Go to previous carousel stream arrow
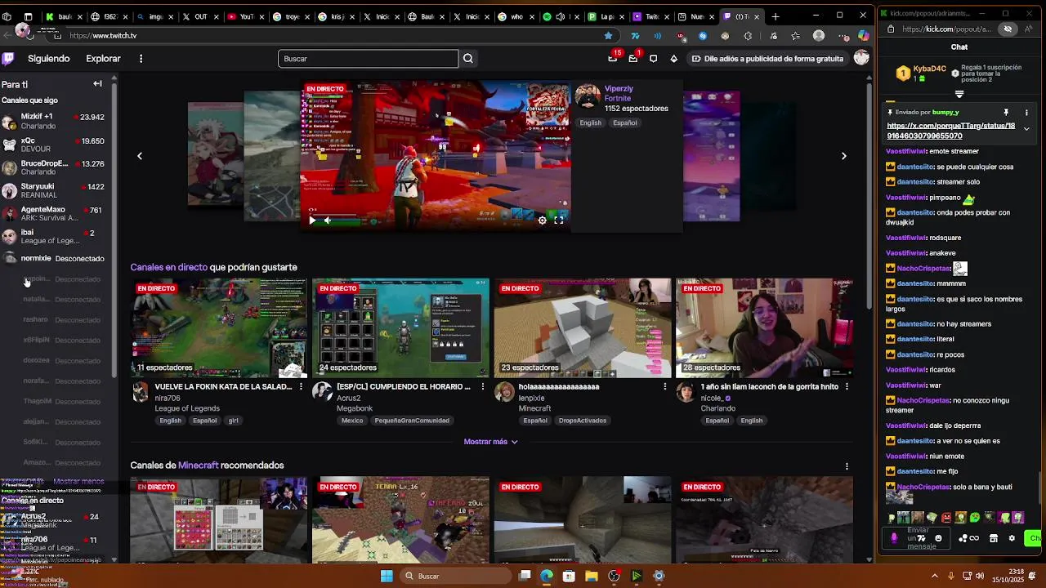This screenshot has width=1046, height=588. click(139, 156)
